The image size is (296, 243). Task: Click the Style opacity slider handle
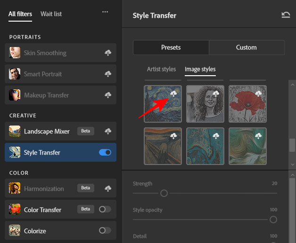(273, 219)
